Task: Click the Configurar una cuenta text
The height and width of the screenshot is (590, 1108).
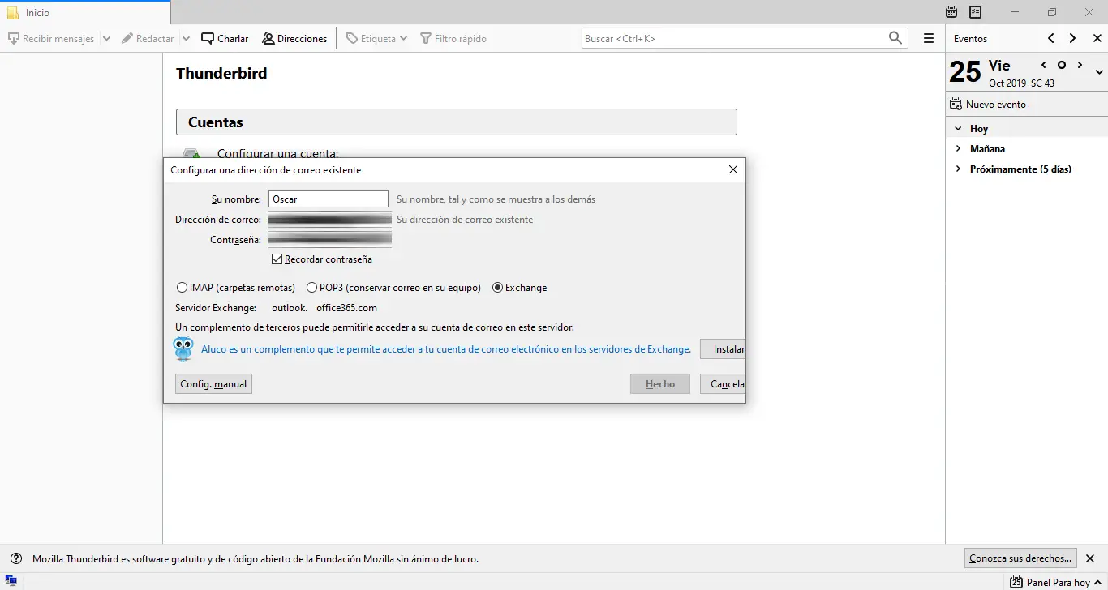Action: pos(277,153)
